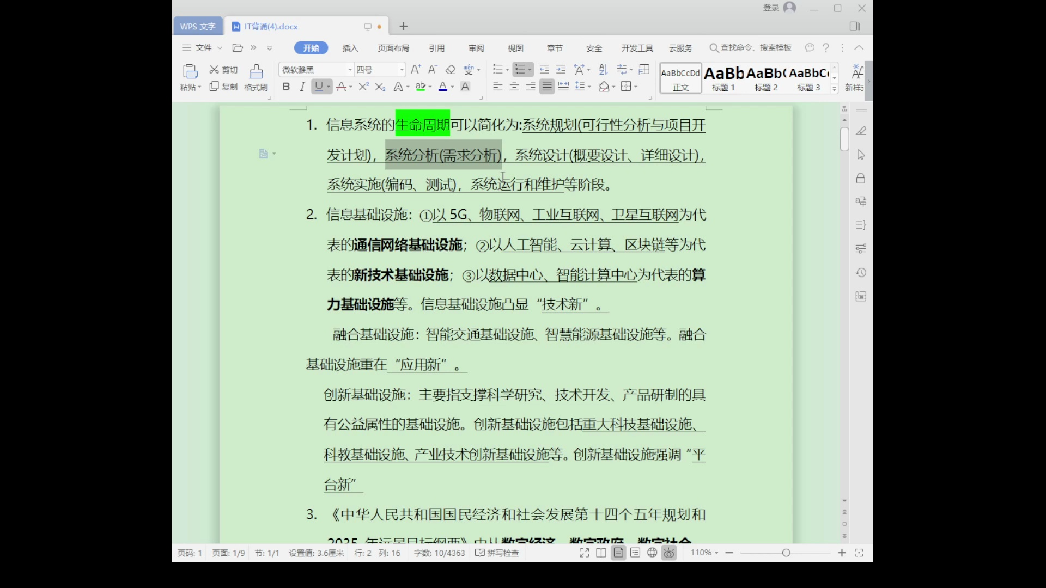This screenshot has height=588, width=1046.
Task: Click the settings sliders icon in right sidebar
Action: click(x=861, y=249)
